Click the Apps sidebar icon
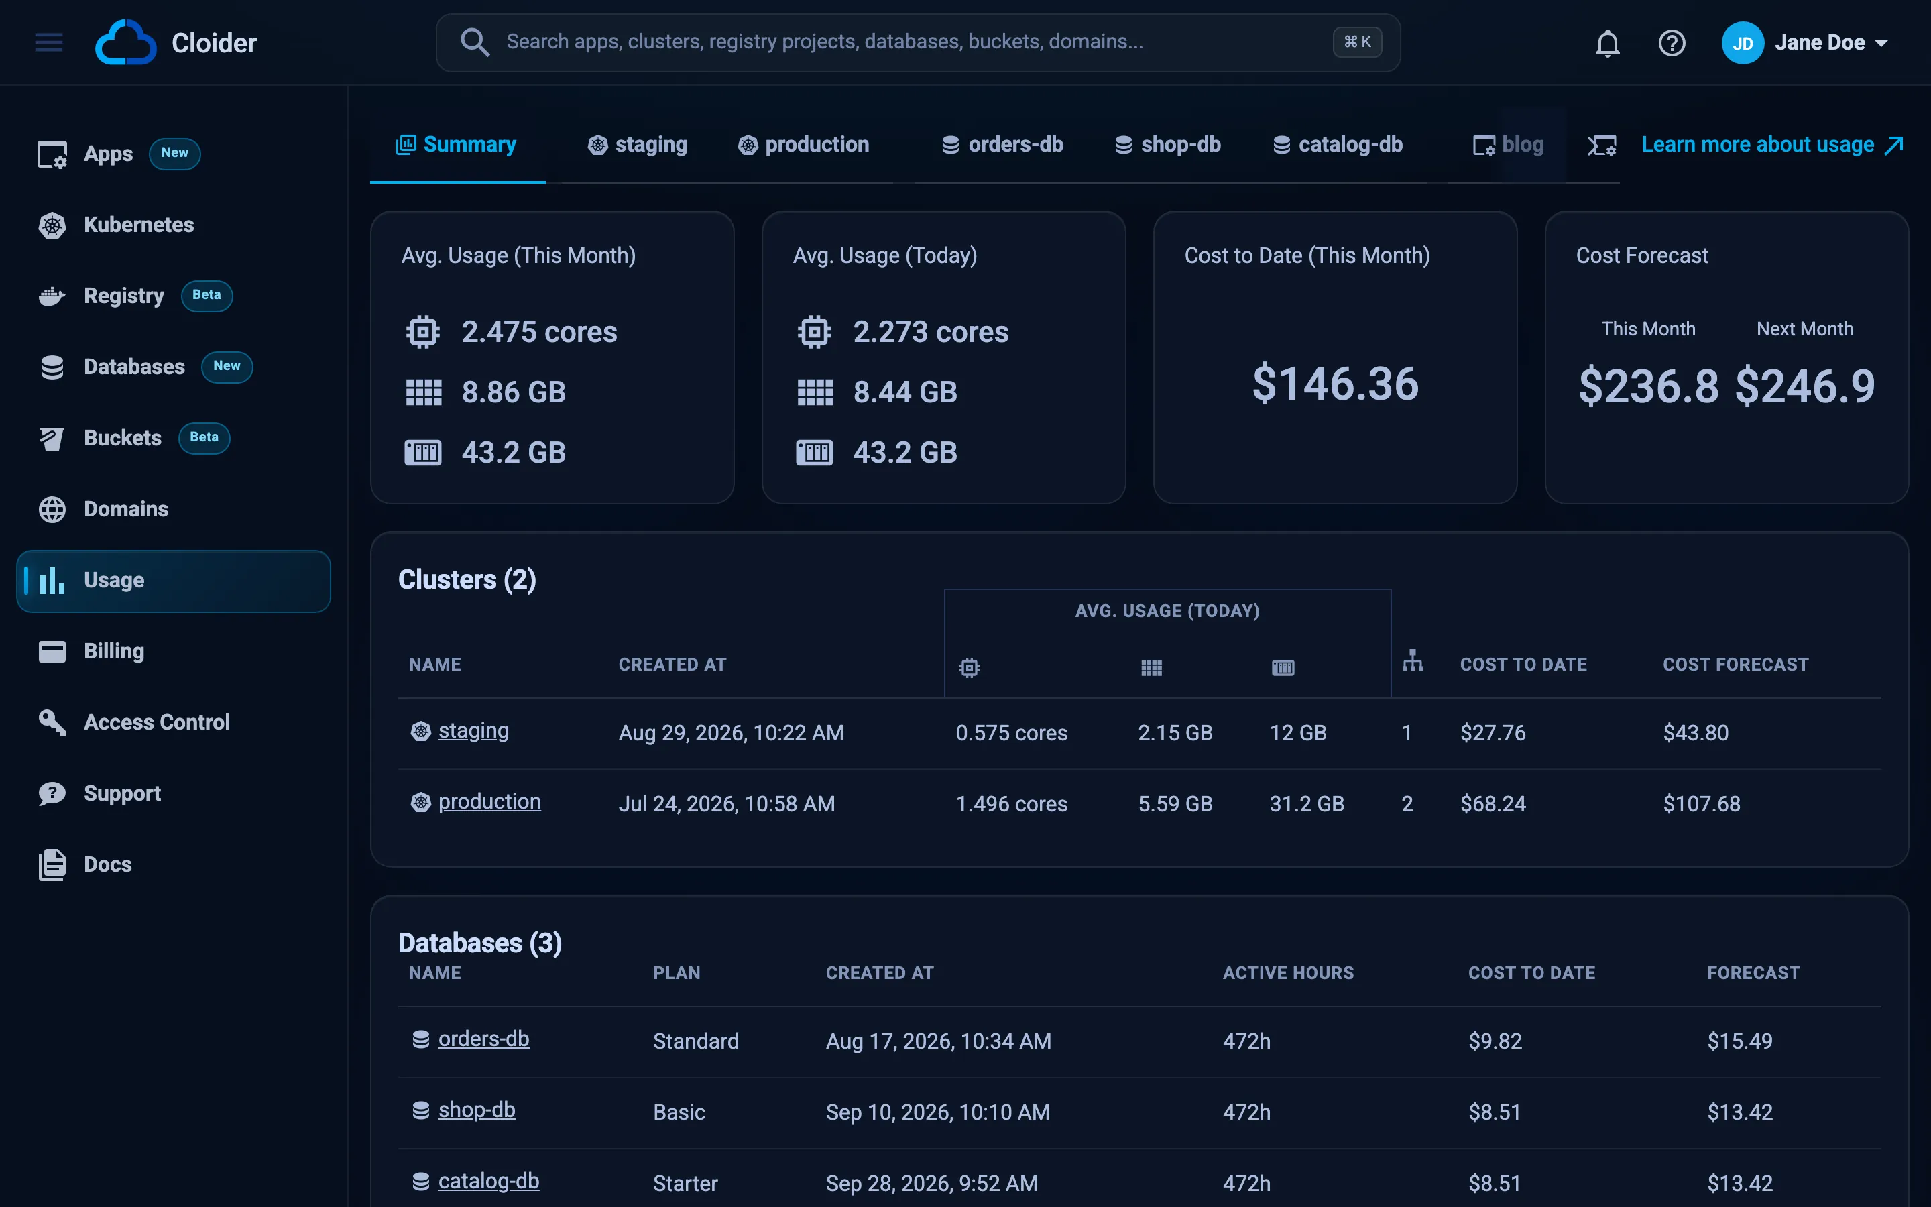Image resolution: width=1931 pixels, height=1207 pixels. (52, 154)
